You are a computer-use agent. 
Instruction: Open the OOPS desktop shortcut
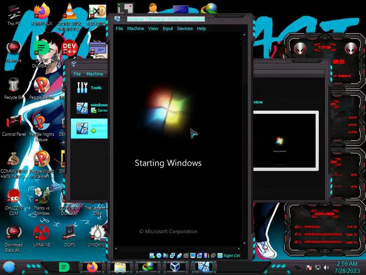(x=70, y=236)
